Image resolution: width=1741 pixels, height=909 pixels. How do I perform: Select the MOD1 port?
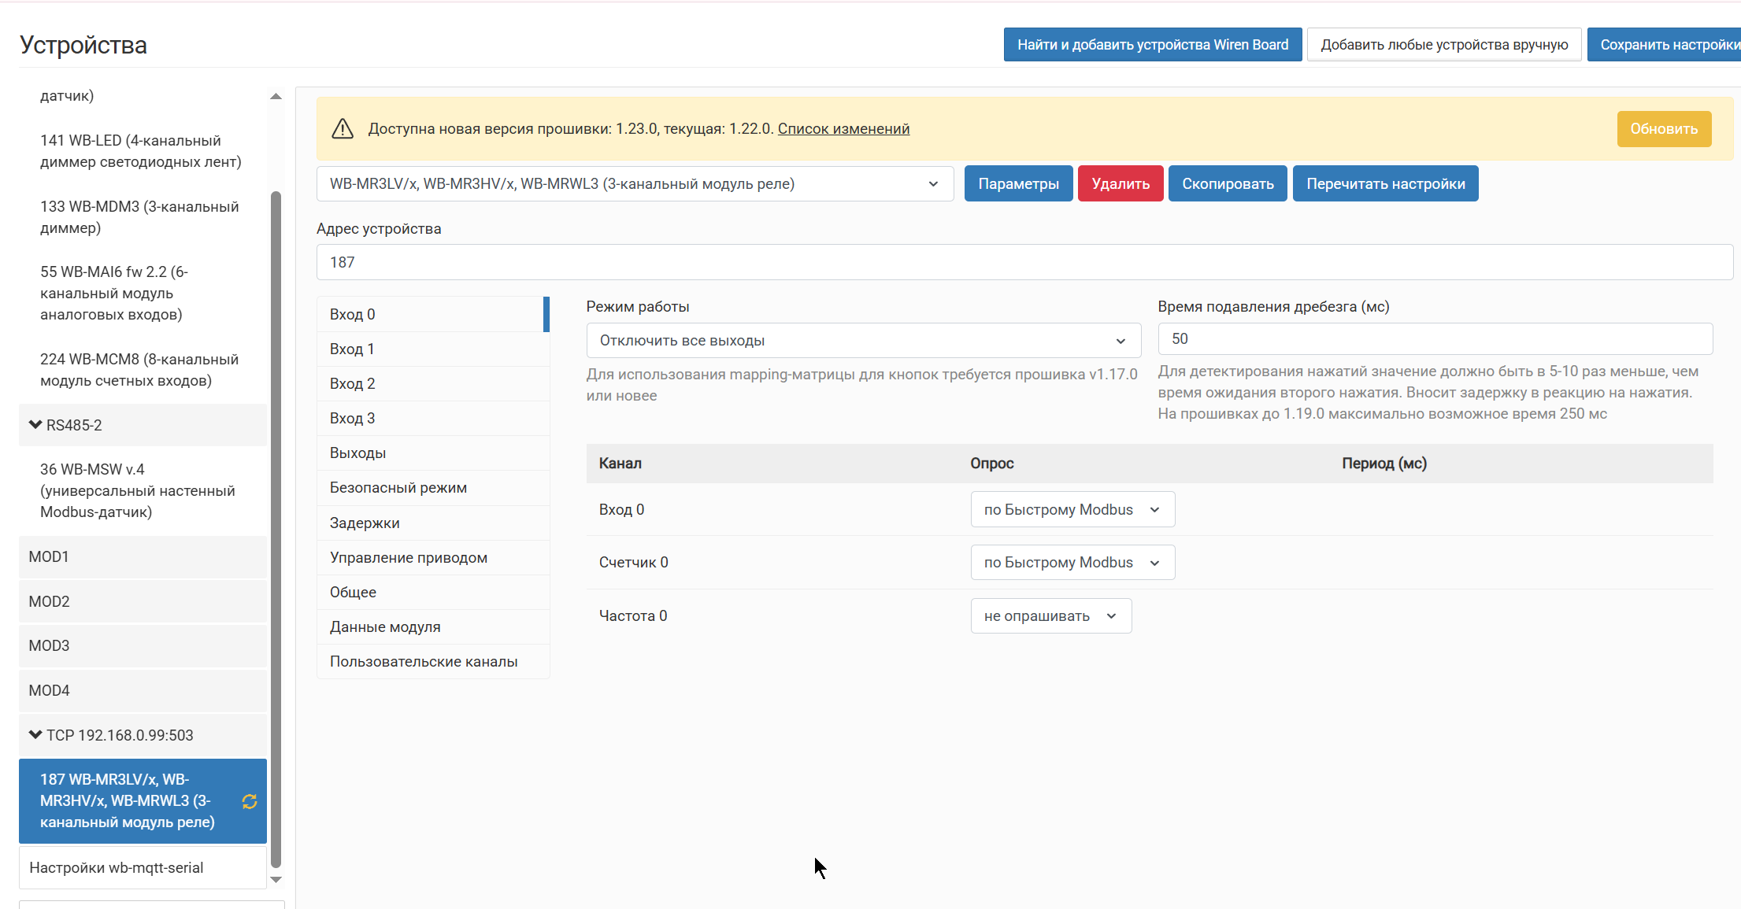click(143, 557)
